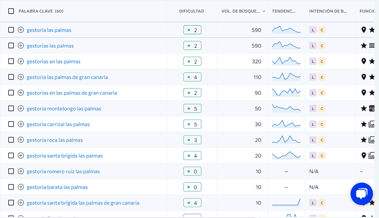The width and height of the screenshot is (379, 218).
Task: Open link 'gestoria romero ruiz las palmas'
Action: coord(63,171)
